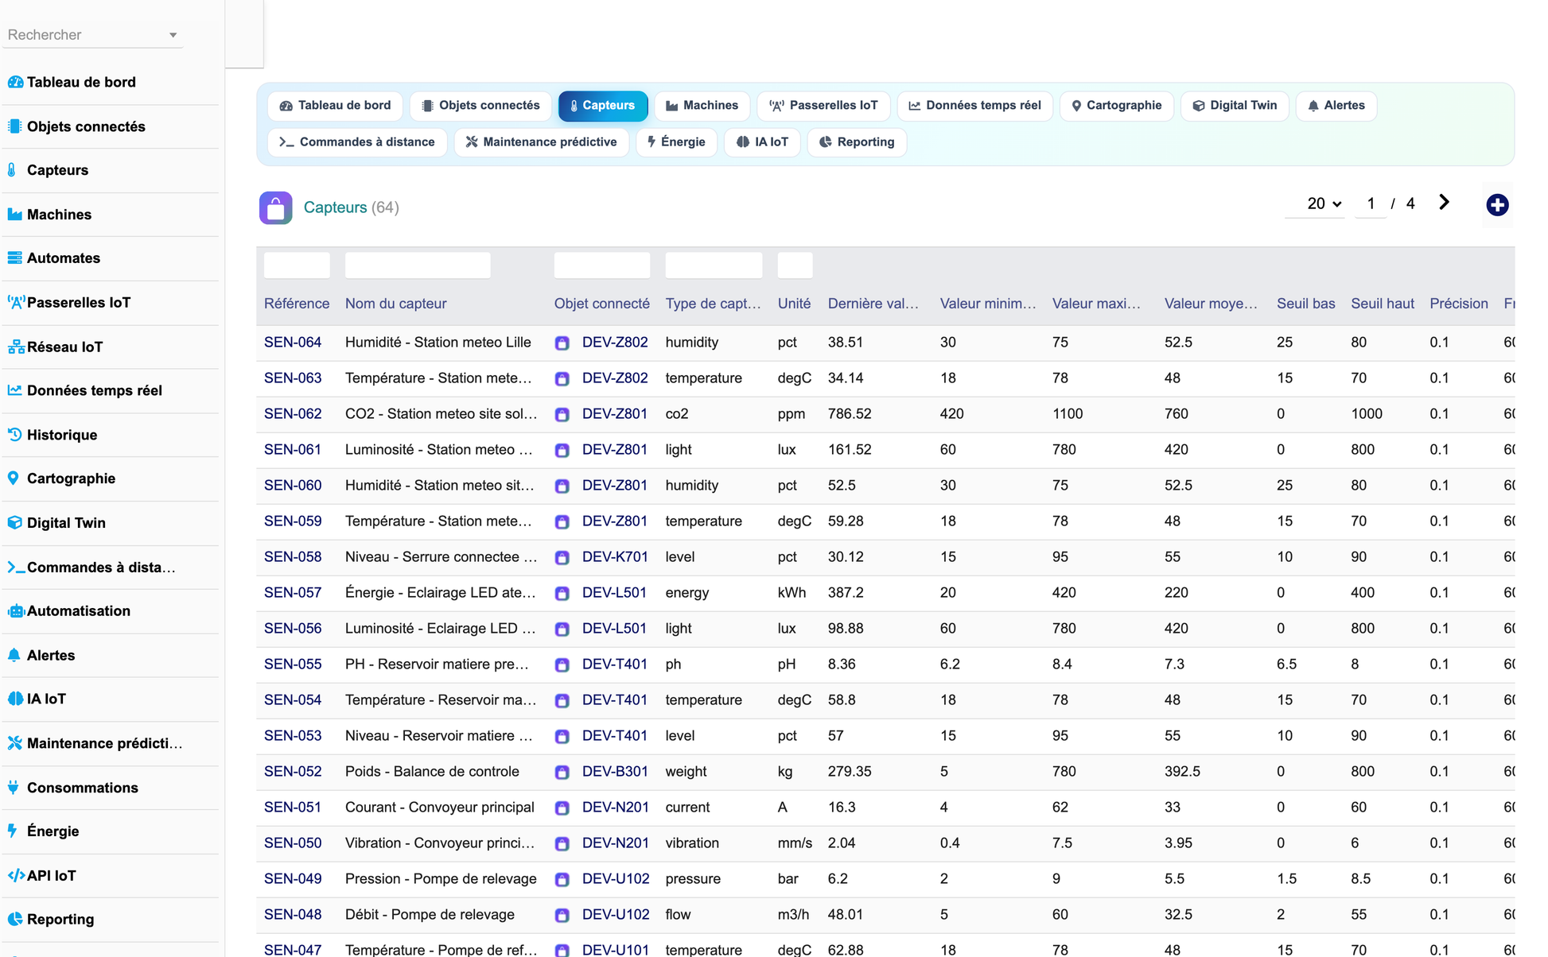Select row Débit - Pompe de relevage
The width and height of the screenshot is (1548, 957).
pos(885,916)
